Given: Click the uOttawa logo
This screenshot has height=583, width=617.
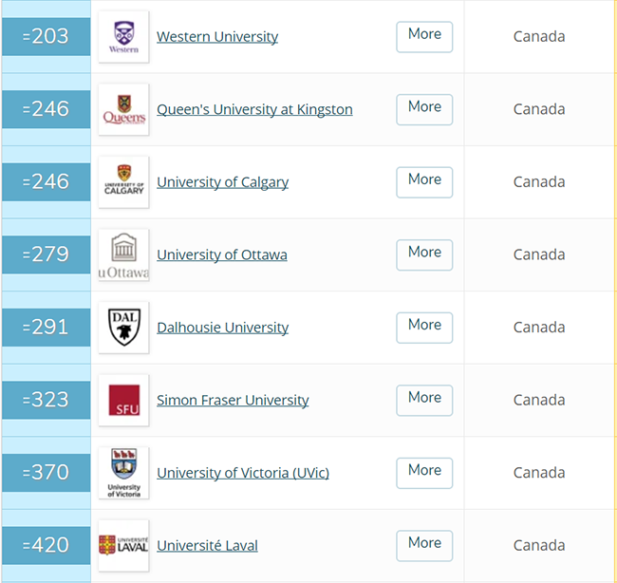Looking at the screenshot, I should [123, 254].
